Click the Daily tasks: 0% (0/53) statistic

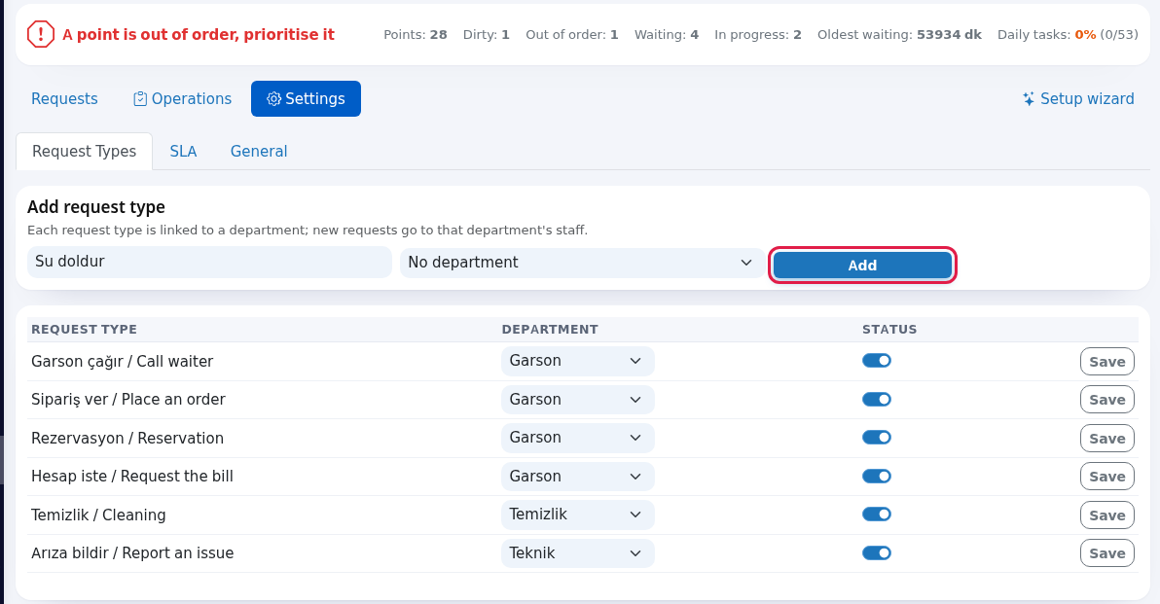[1068, 35]
